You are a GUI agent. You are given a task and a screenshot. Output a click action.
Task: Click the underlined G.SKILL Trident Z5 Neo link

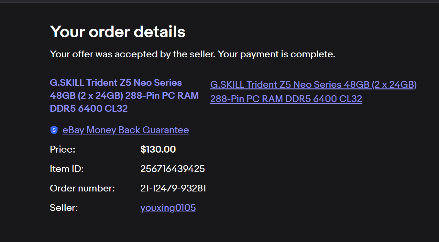pos(313,85)
